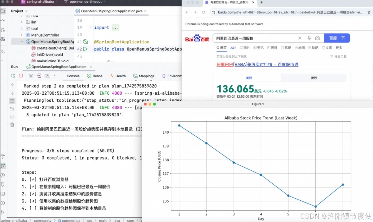This screenshot has height=222, width=373.
Task: Open the Run tool window sidebar icon
Action: tap(3, 166)
